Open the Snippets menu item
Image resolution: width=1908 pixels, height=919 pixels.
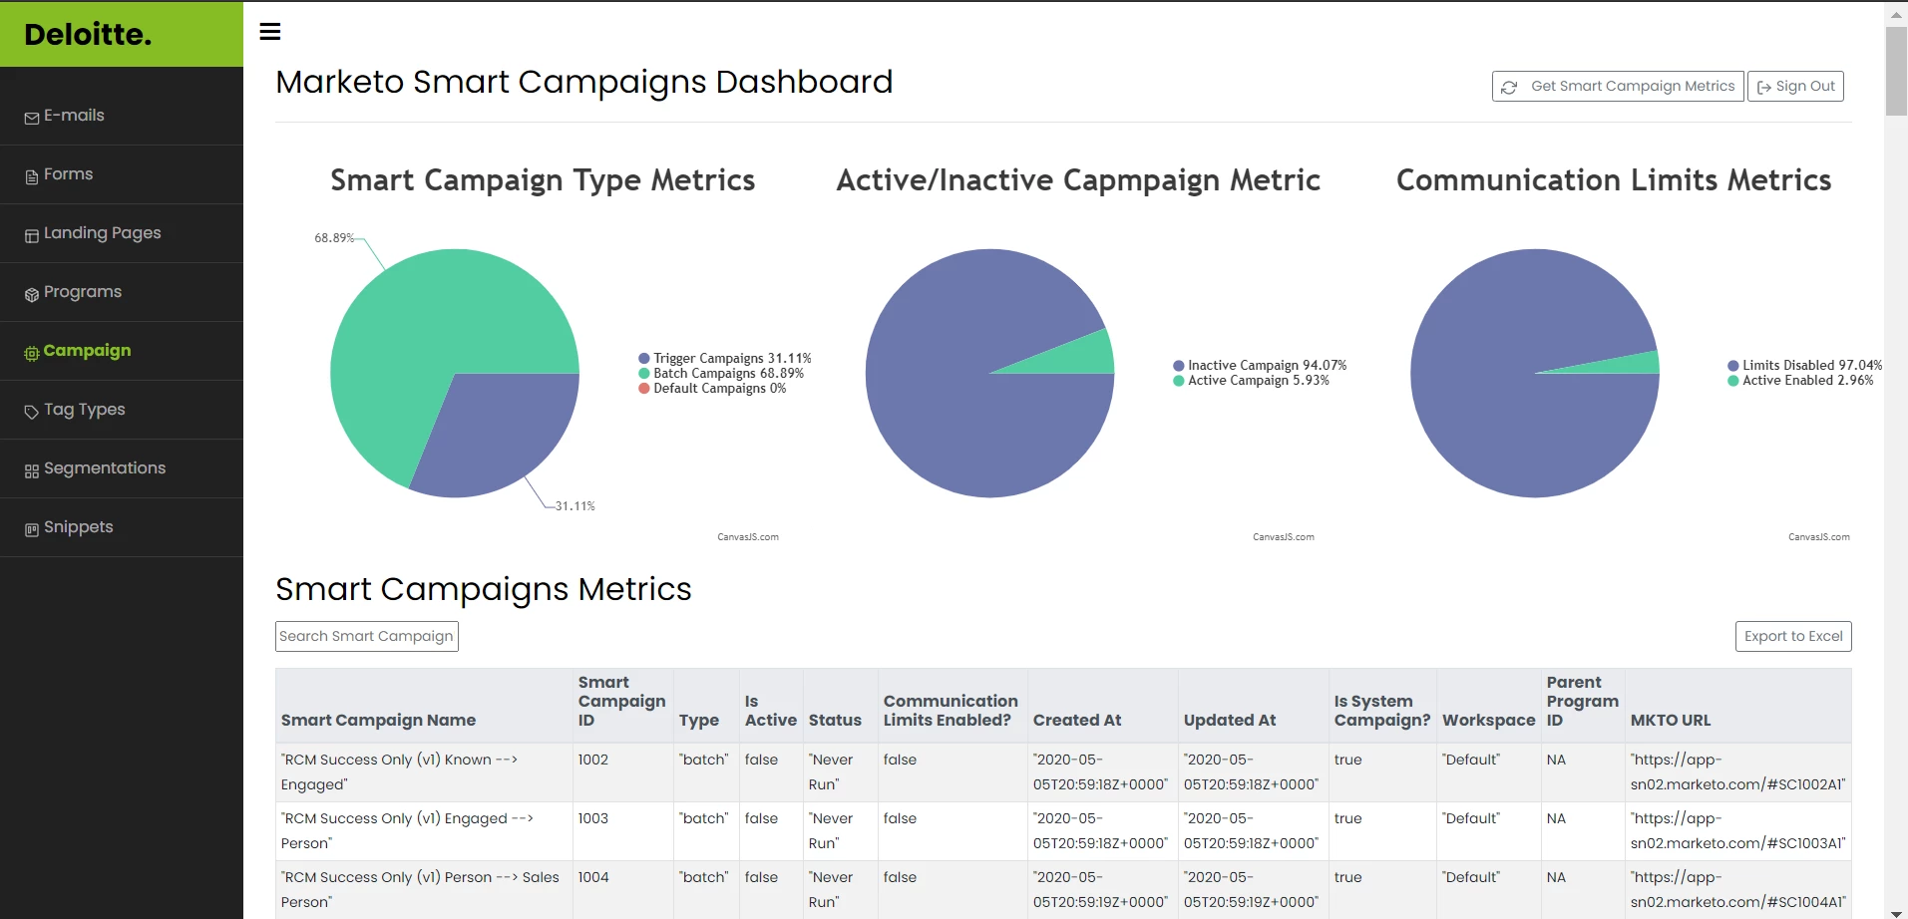[x=122, y=527]
